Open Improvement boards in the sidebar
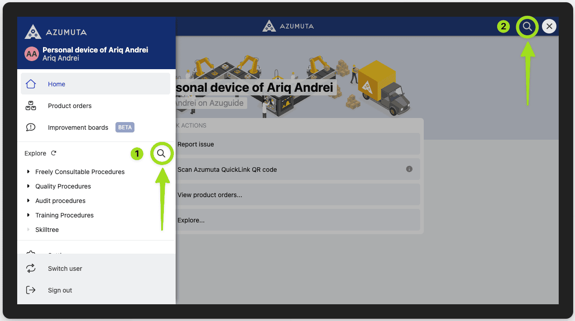This screenshot has width=575, height=321. click(78, 127)
